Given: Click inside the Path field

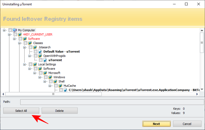Looking at the screenshot, I should coord(112,102).
